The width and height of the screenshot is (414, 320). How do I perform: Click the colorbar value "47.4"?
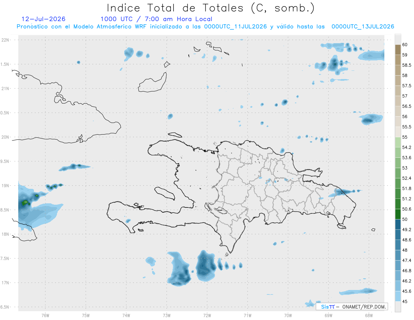[407, 260]
